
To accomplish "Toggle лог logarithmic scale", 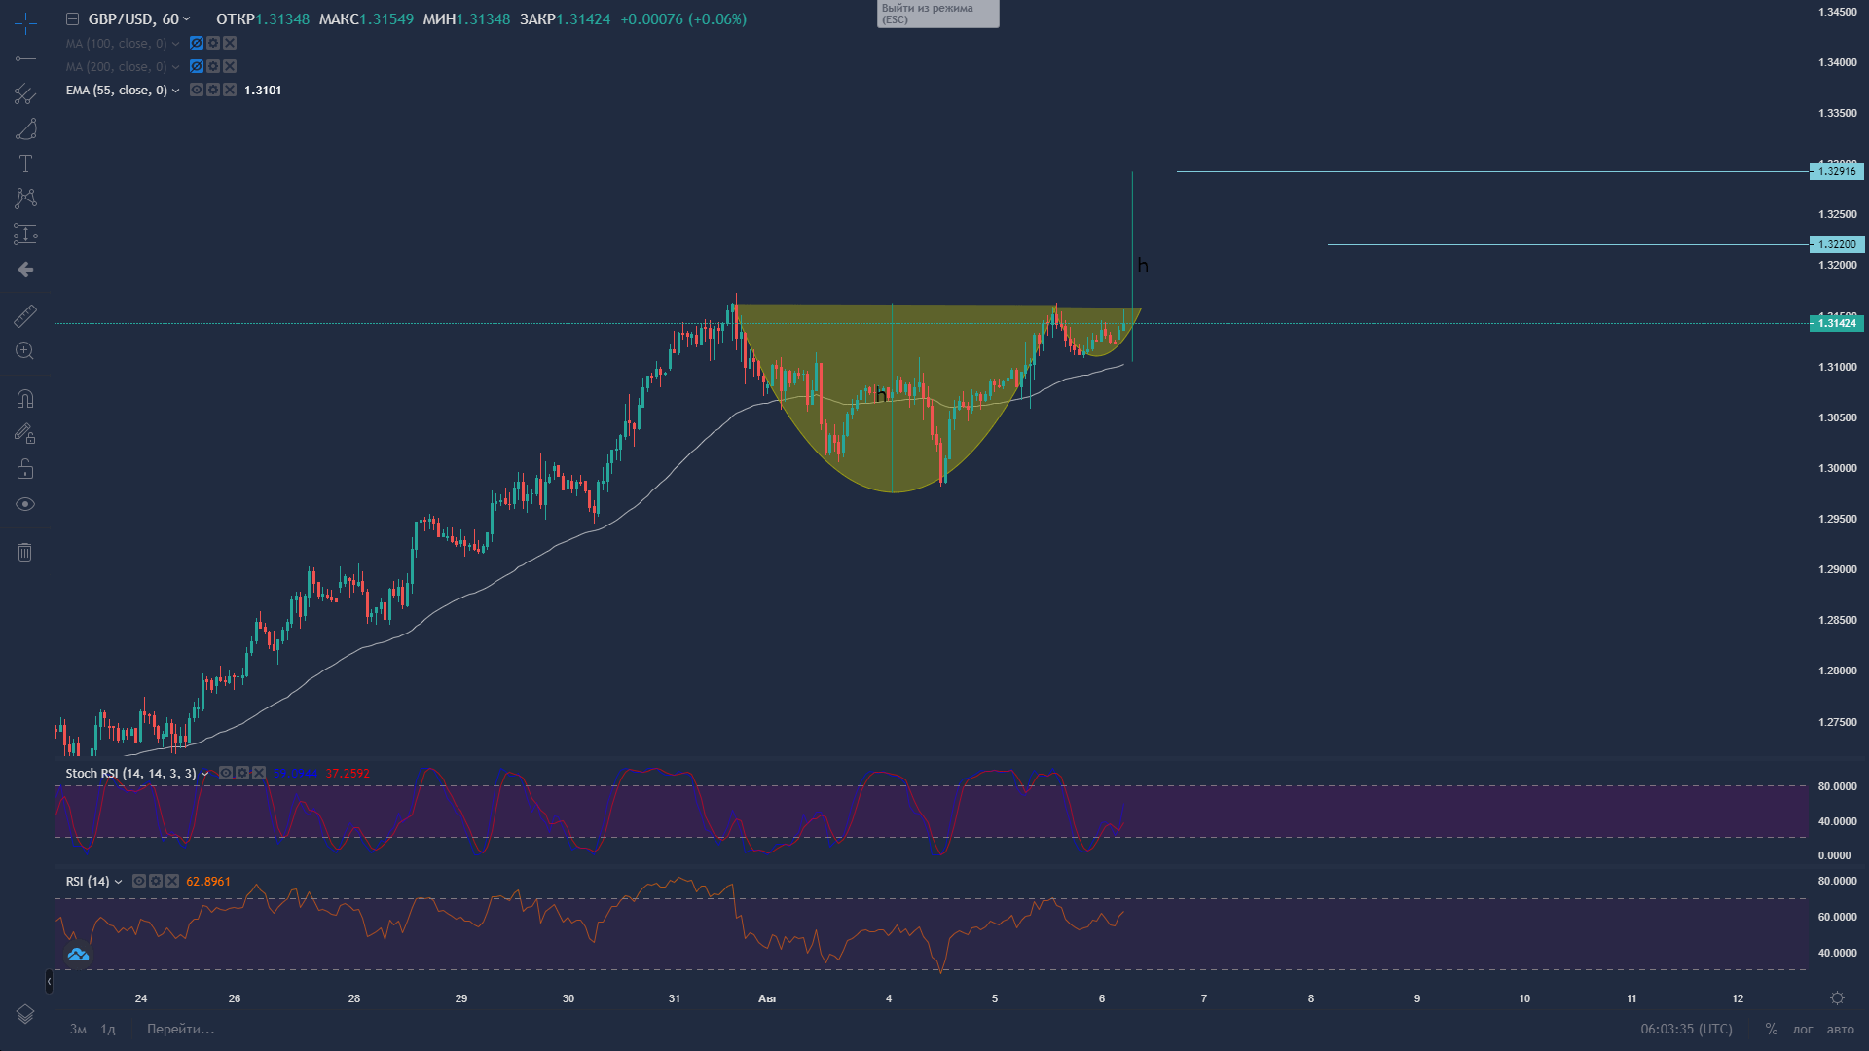I will click(x=1803, y=1029).
